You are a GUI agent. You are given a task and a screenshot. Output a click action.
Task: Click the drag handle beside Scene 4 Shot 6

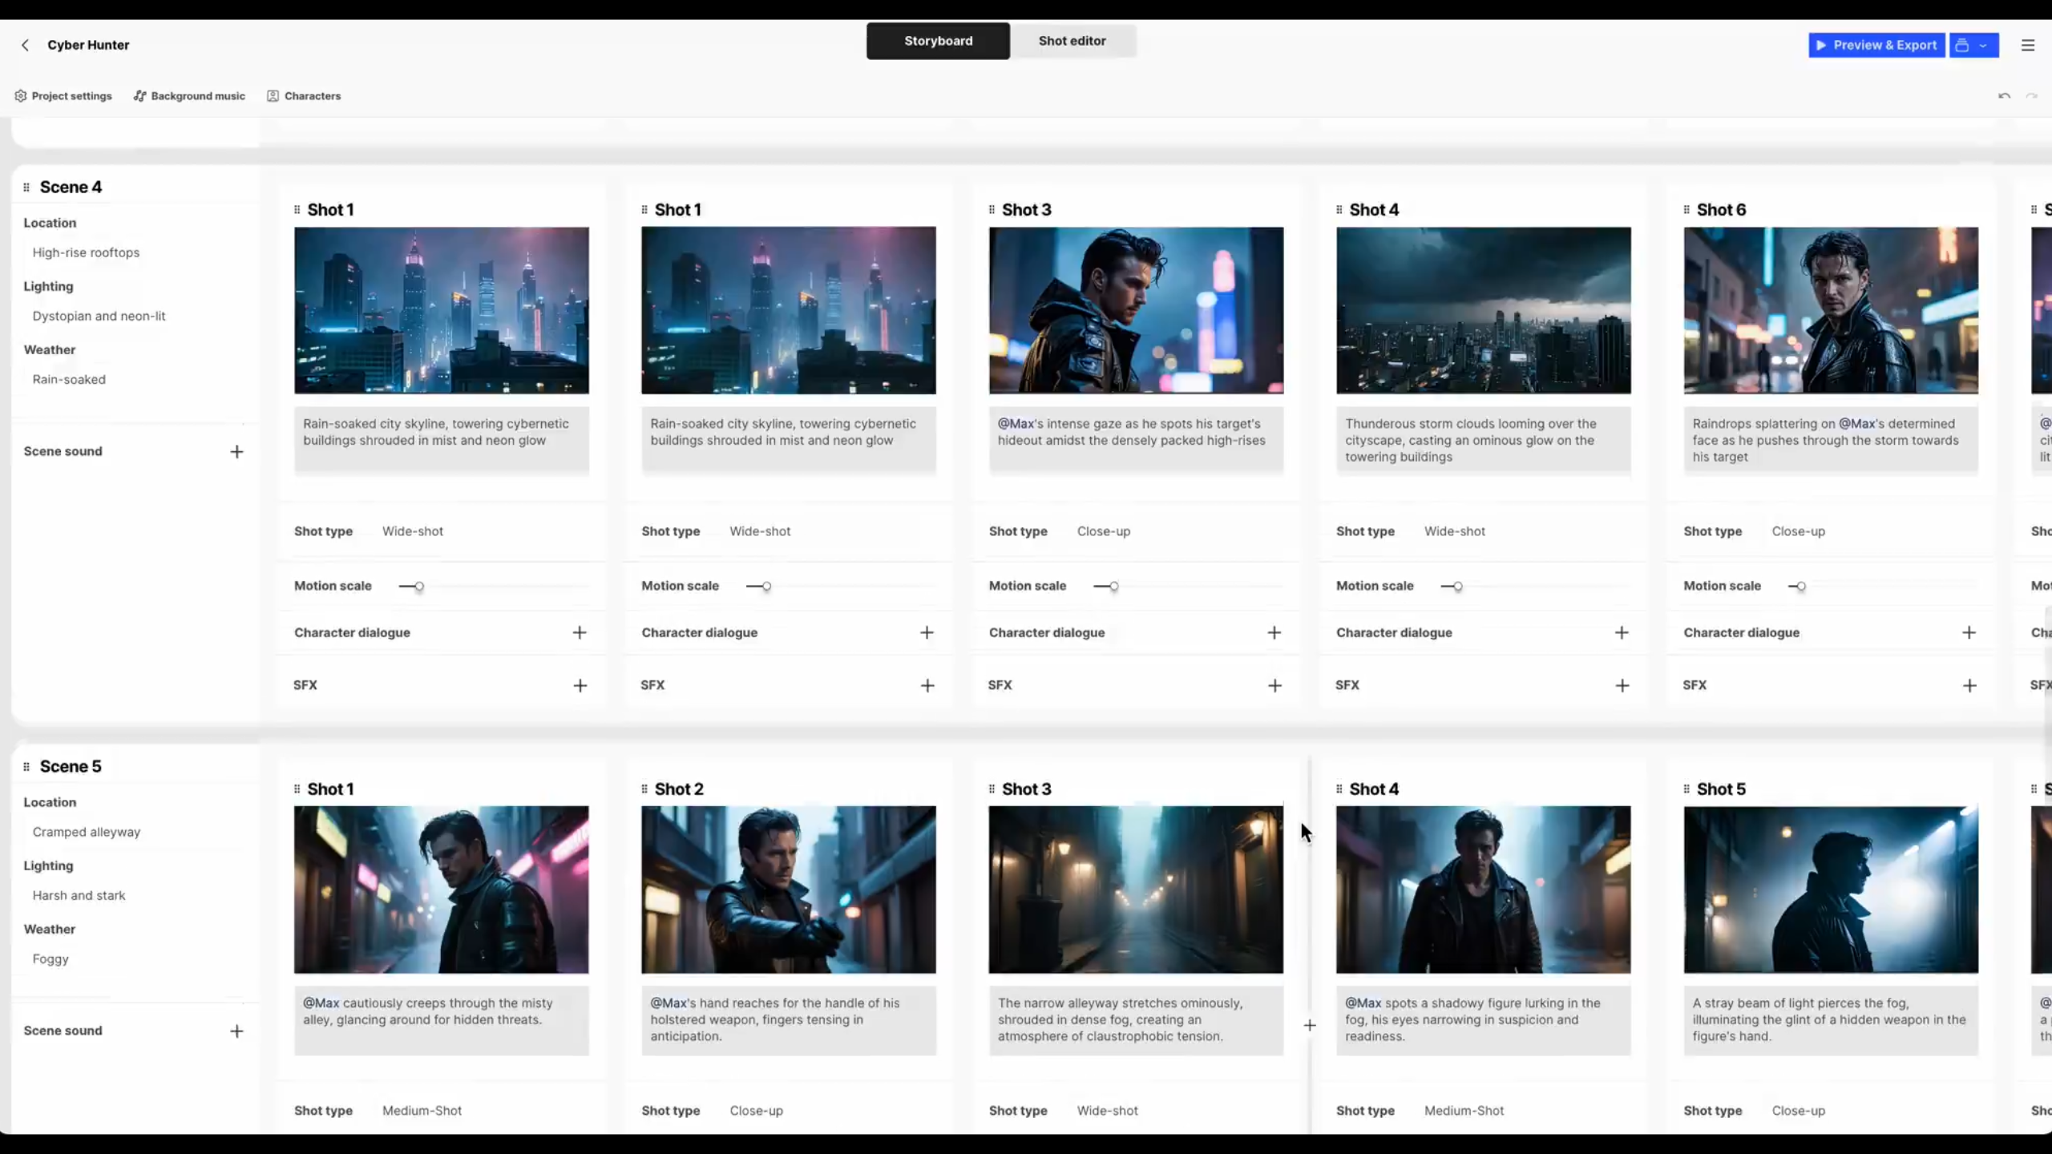(1686, 210)
